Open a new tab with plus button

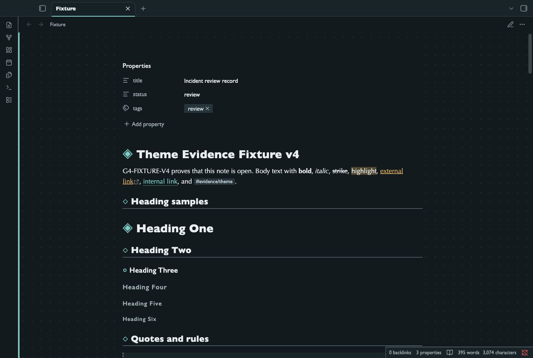[x=143, y=8]
